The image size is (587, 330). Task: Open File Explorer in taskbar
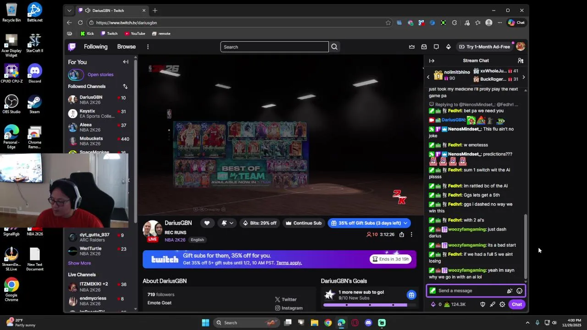tap(315, 323)
